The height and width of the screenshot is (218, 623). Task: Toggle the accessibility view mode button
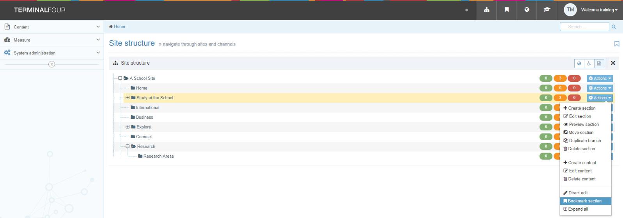pyautogui.click(x=589, y=63)
